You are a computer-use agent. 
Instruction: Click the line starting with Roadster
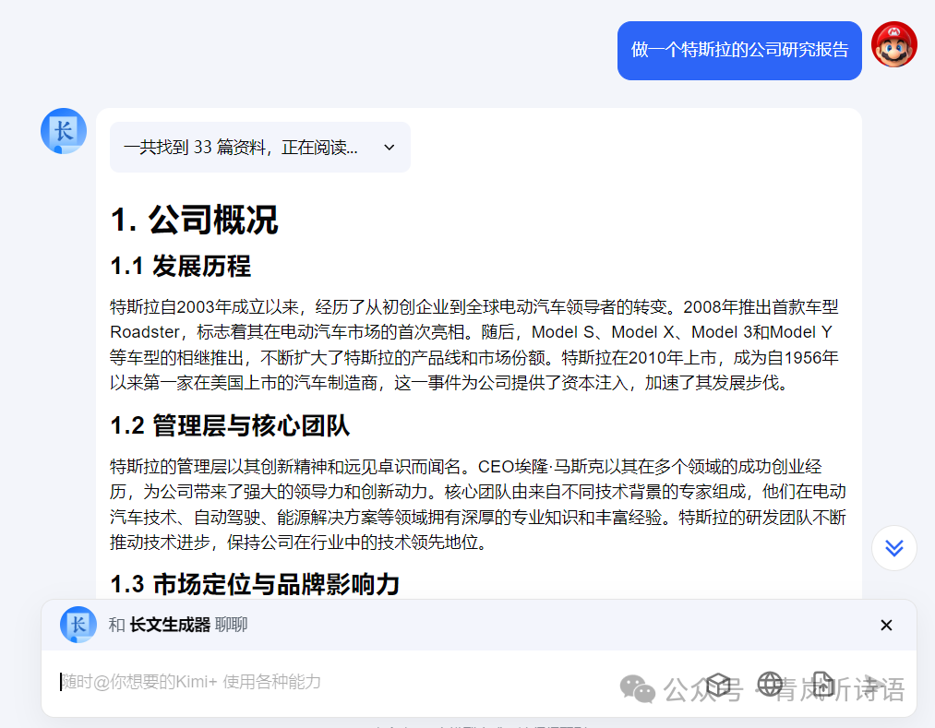[x=471, y=332]
